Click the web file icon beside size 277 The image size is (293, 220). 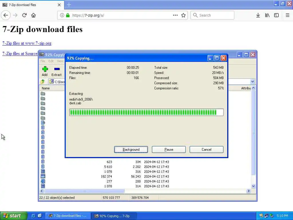pyautogui.click(x=43, y=181)
